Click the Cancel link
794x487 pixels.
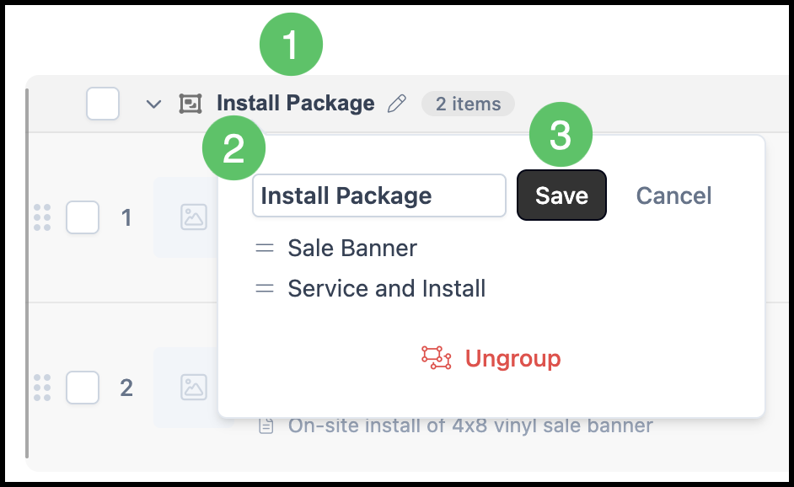click(674, 195)
